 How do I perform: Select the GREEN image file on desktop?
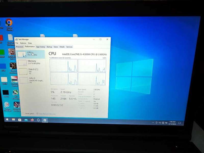2,54
